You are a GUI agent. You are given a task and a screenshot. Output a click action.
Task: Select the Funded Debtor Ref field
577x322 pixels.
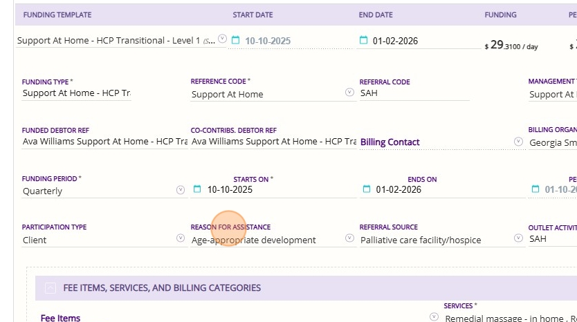click(x=104, y=142)
